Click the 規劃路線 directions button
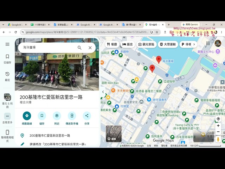 coord(27,118)
